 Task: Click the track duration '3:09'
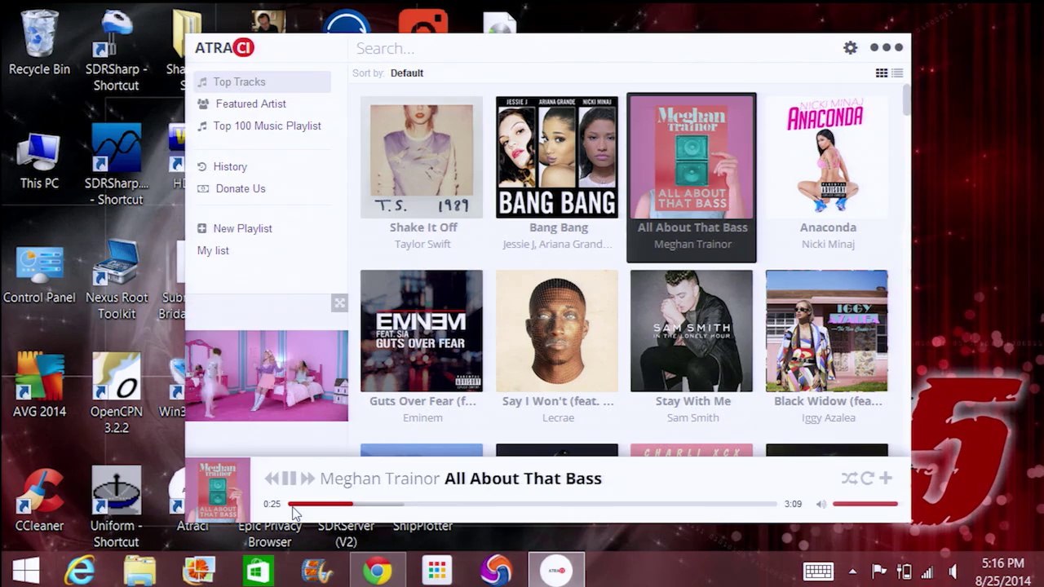click(x=793, y=504)
